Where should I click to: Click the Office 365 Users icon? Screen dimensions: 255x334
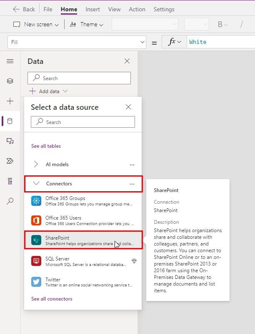point(36,220)
